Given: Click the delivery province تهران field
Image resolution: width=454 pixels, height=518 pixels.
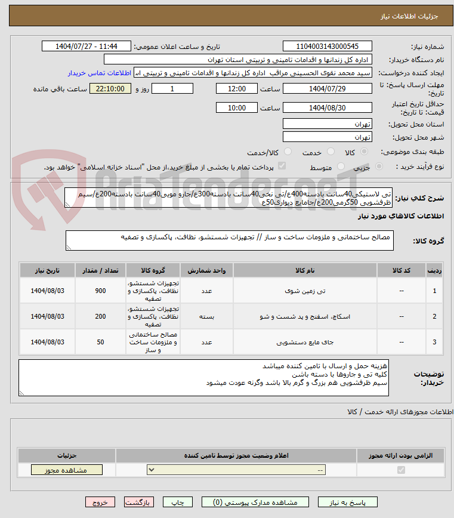Looking at the screenshot, I should coord(327,124).
